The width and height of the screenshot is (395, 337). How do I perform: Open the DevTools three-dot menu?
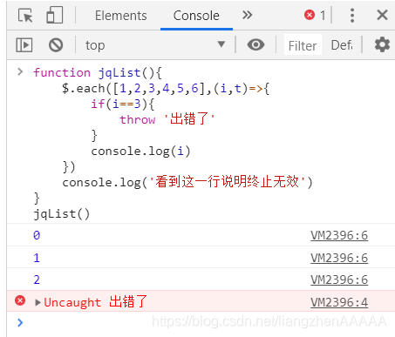[x=352, y=15]
